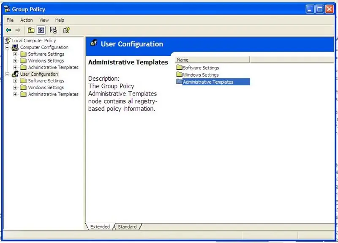Expand Software Settings under User Configuration

(15, 81)
